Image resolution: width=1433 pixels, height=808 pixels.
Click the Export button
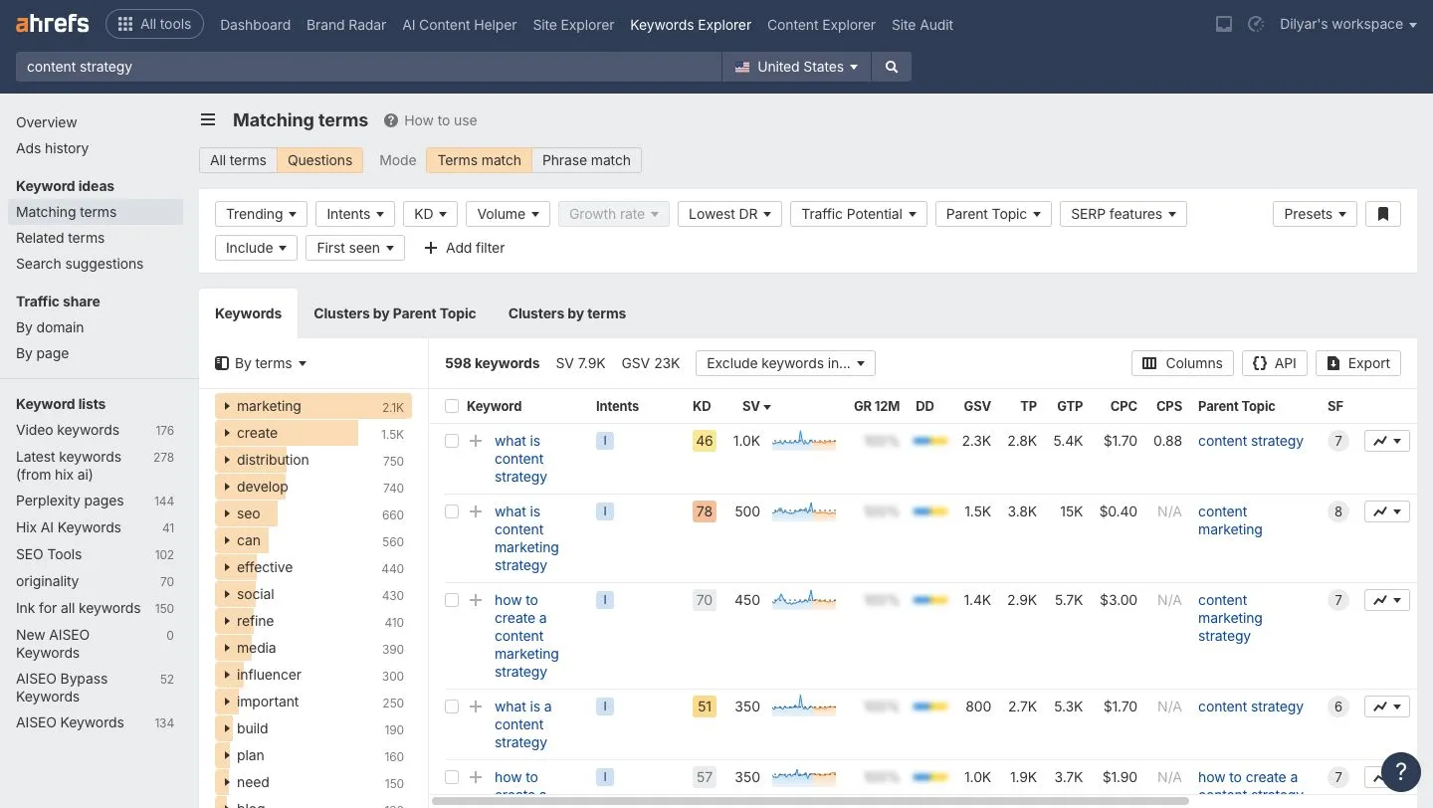[x=1358, y=363]
